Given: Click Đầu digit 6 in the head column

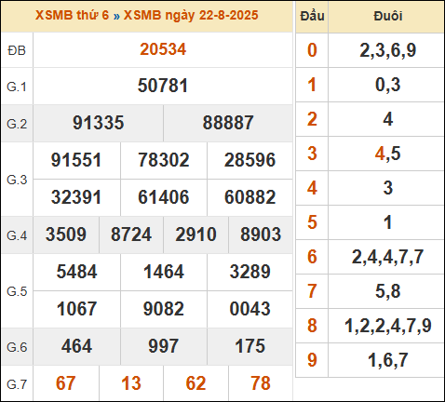Looking at the screenshot, I should pos(312,257).
